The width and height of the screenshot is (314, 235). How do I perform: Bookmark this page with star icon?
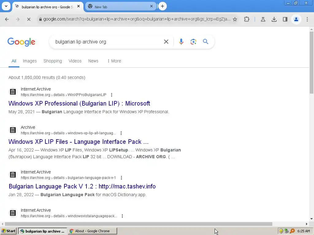pos(235,19)
